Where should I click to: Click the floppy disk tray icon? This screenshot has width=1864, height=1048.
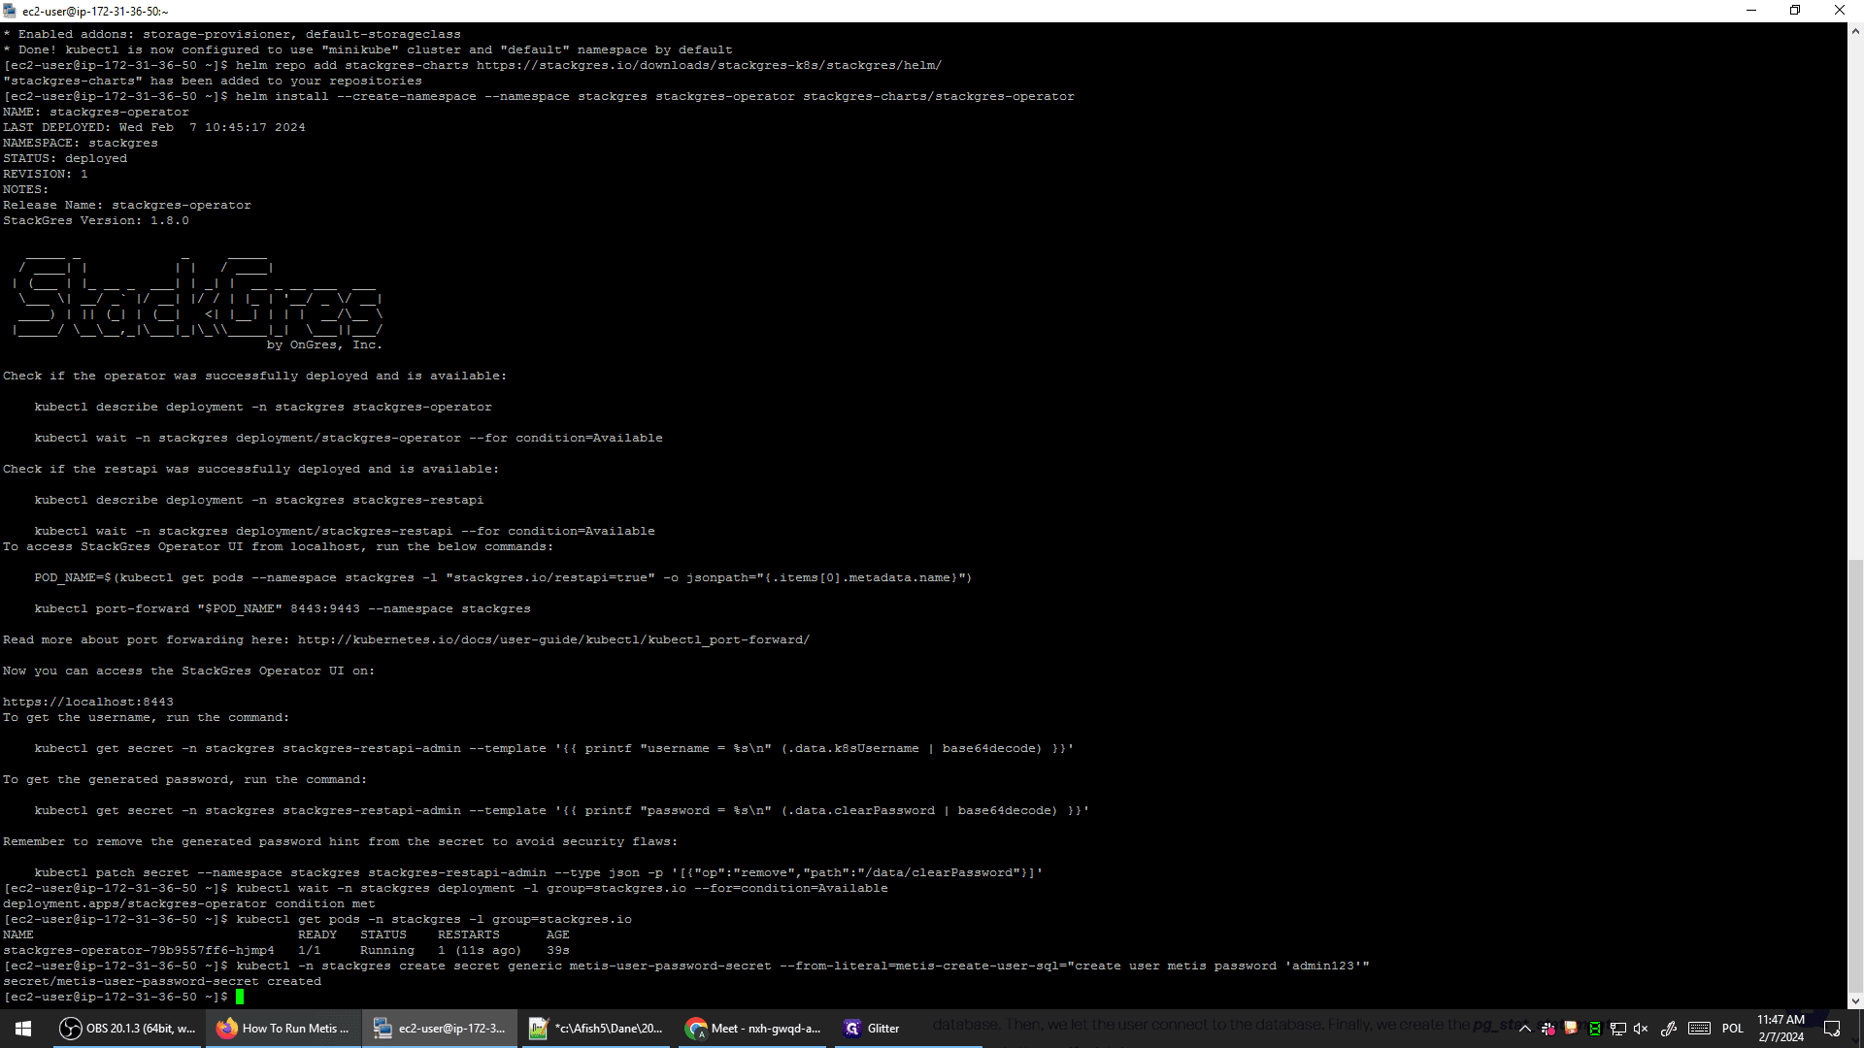point(1571,1029)
